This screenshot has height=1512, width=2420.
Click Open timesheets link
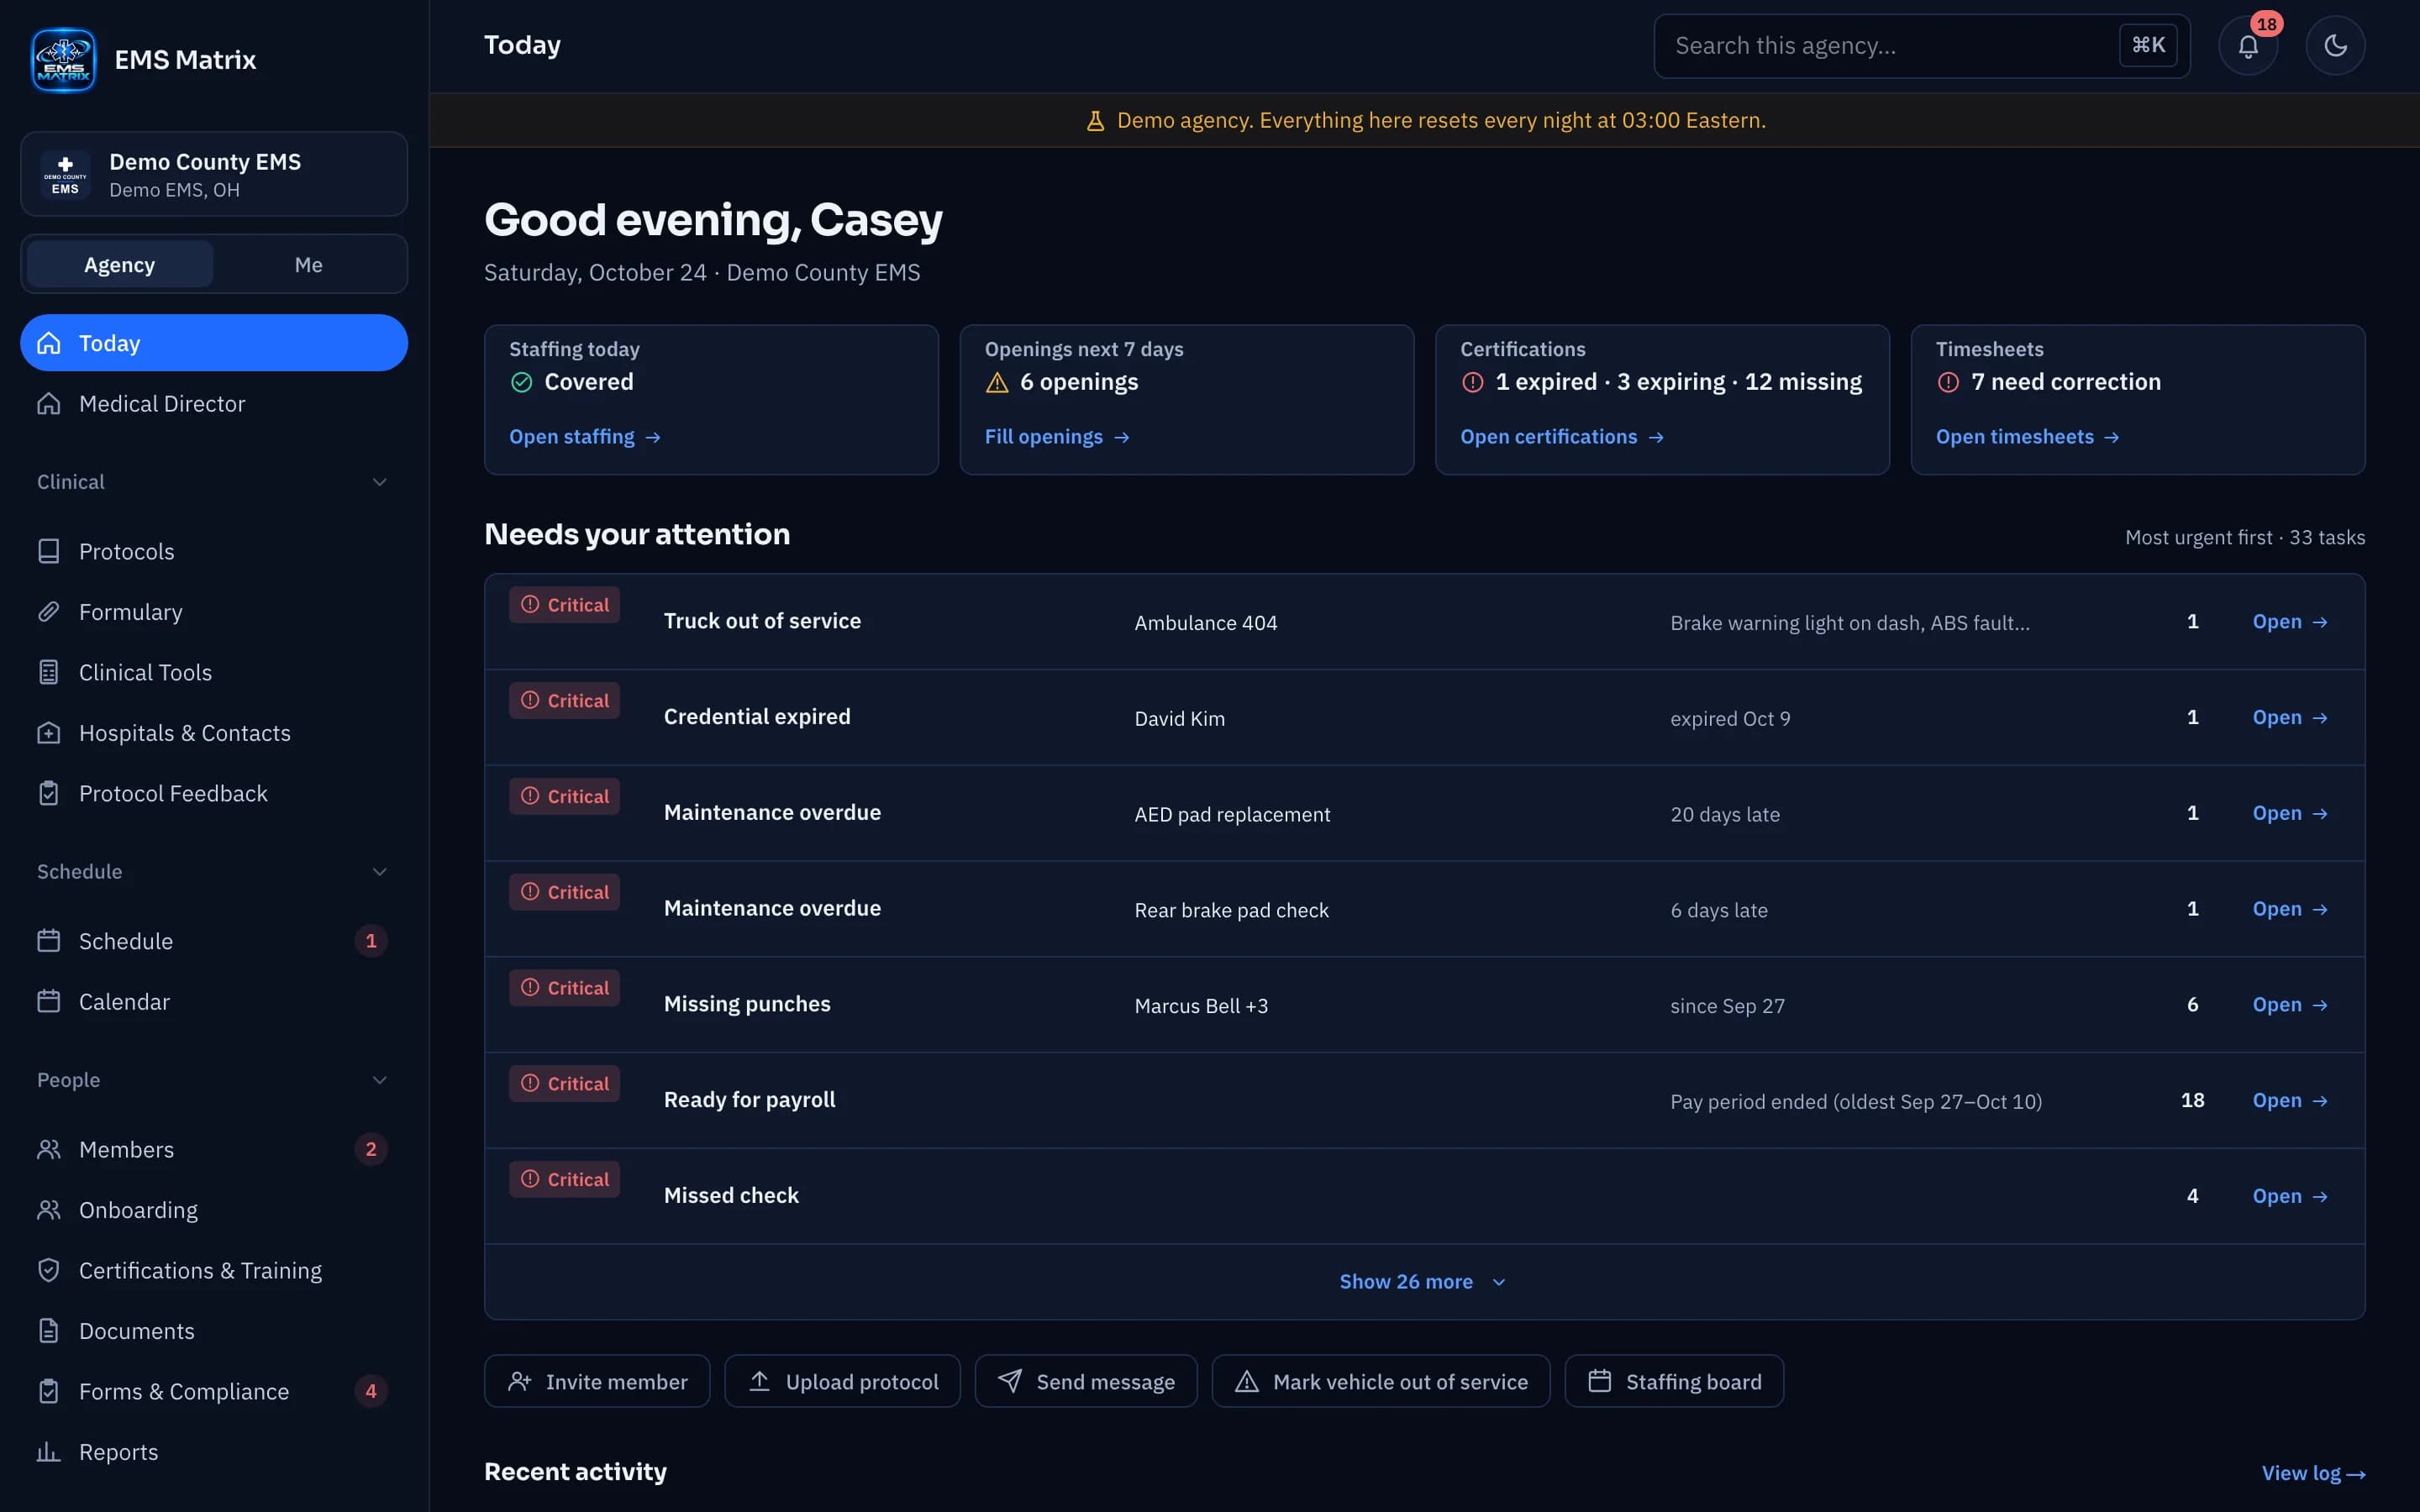(2027, 437)
